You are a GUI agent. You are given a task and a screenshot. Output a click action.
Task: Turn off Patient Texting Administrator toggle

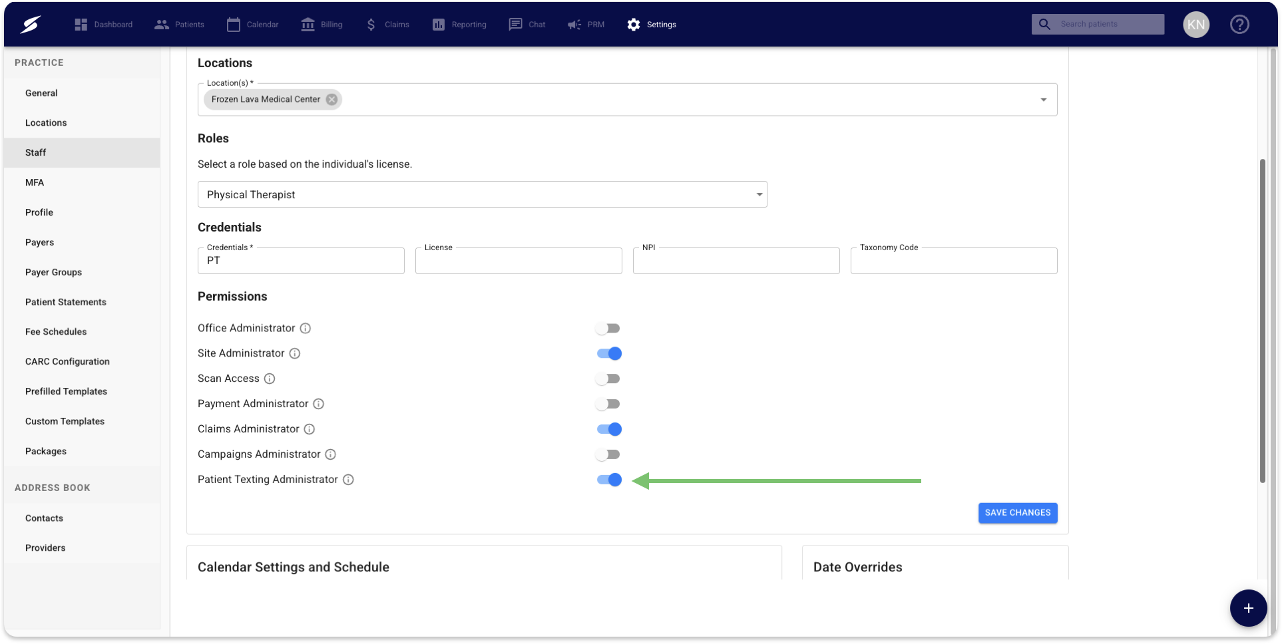point(609,480)
